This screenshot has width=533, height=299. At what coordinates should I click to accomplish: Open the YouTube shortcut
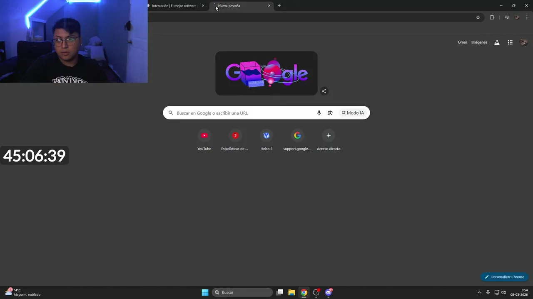(x=204, y=140)
